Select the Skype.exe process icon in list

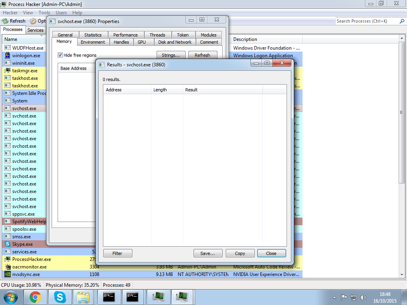8,244
